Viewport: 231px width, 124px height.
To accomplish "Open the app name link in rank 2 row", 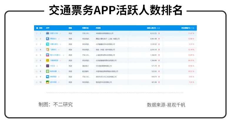I will [53, 39].
